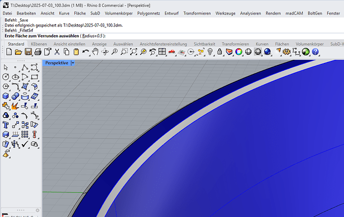Open the Bearbeiten menu

click(x=26, y=13)
